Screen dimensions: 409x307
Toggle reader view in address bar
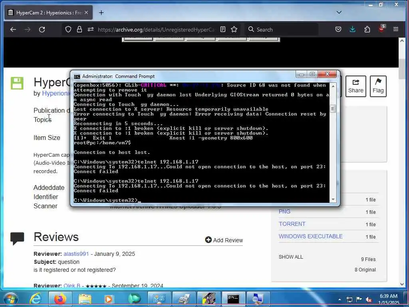(x=223, y=30)
